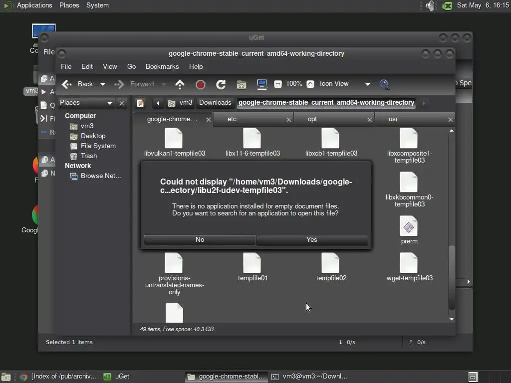This screenshot has width=511, height=383.
Task: Click the Back arrow icon in toolbar
Action: [67, 84]
